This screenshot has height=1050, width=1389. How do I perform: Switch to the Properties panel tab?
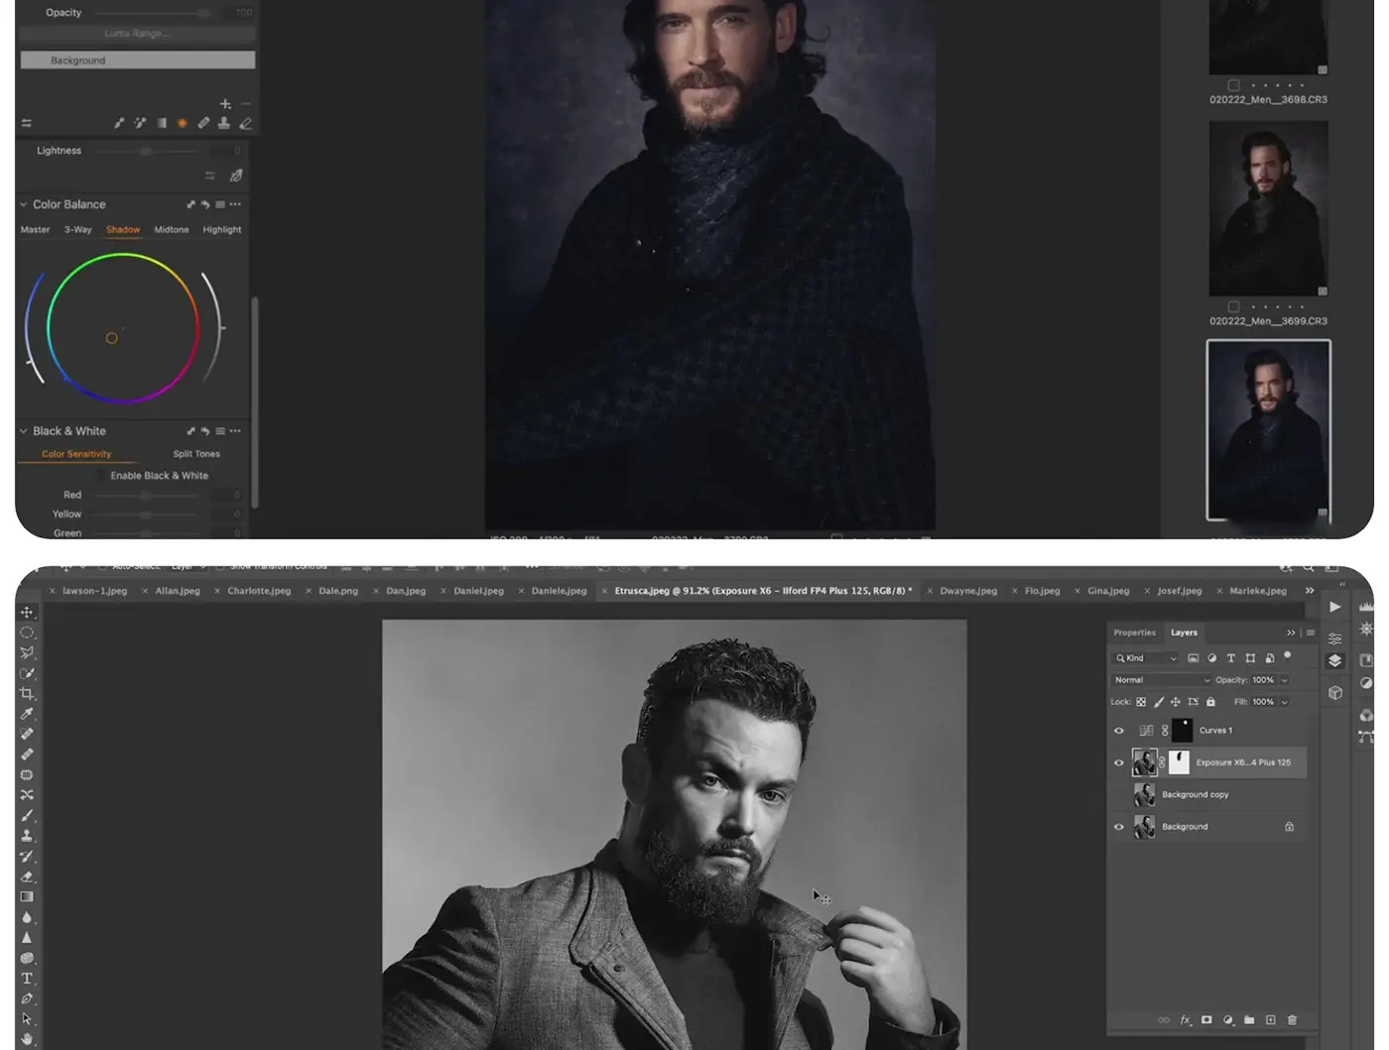click(1134, 633)
